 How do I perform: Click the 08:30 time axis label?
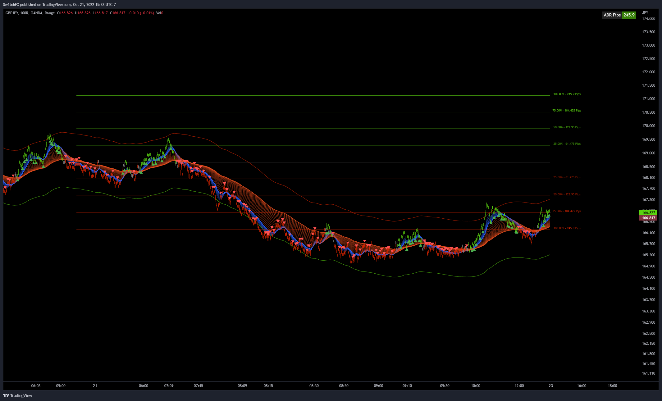point(314,386)
